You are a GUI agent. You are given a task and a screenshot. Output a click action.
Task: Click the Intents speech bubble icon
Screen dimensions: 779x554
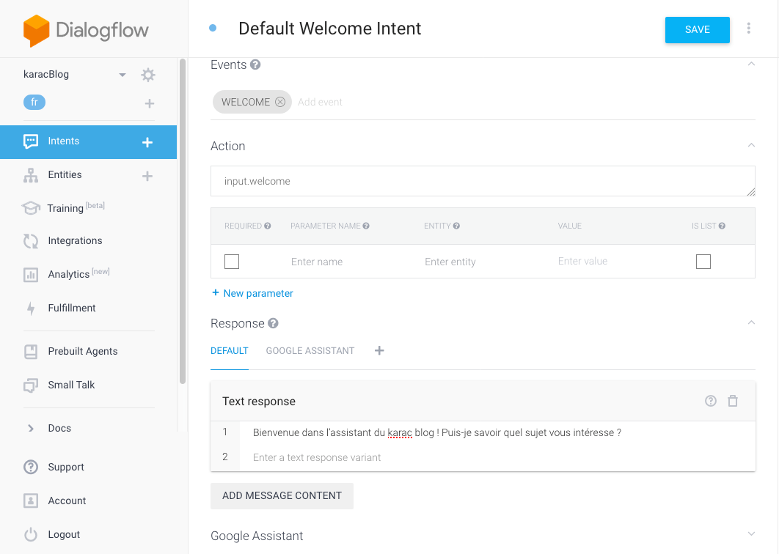[x=31, y=141]
